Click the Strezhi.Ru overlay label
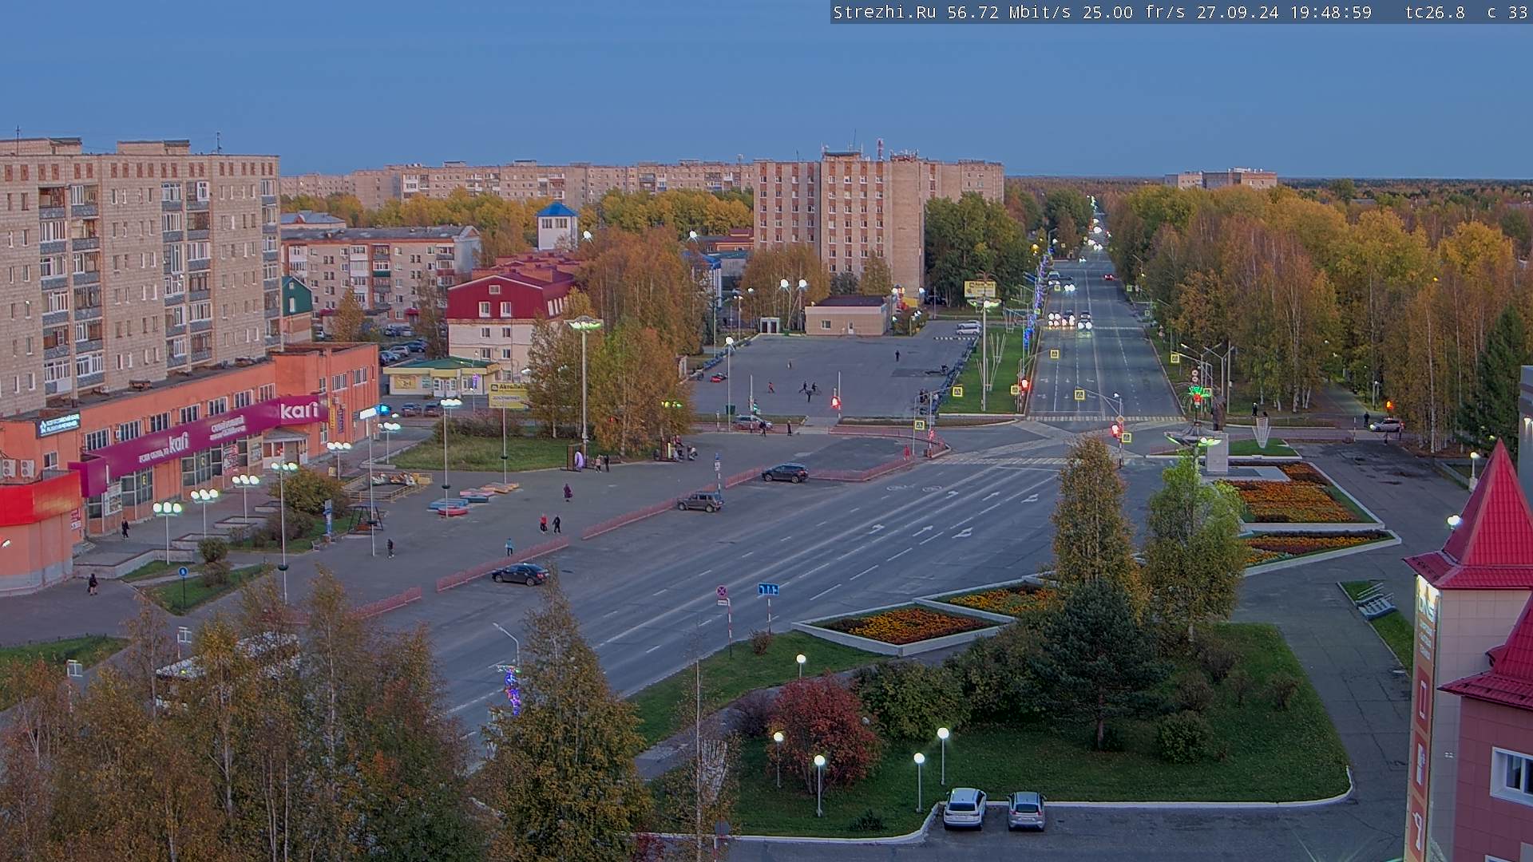The width and height of the screenshot is (1533, 862). point(885,12)
